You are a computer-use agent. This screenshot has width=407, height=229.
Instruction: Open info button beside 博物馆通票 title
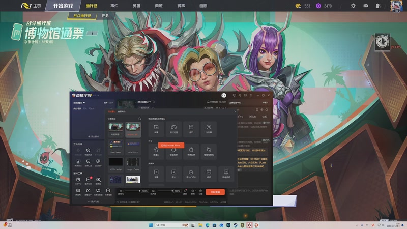(x=92, y=33)
